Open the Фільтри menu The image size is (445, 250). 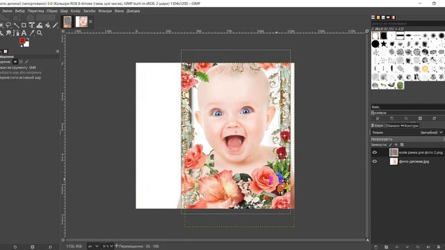[105, 11]
